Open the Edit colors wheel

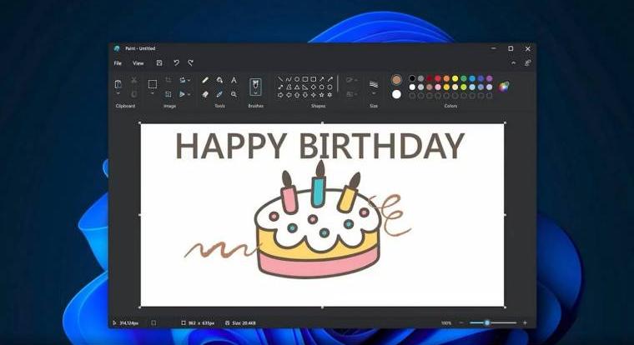coord(504,86)
